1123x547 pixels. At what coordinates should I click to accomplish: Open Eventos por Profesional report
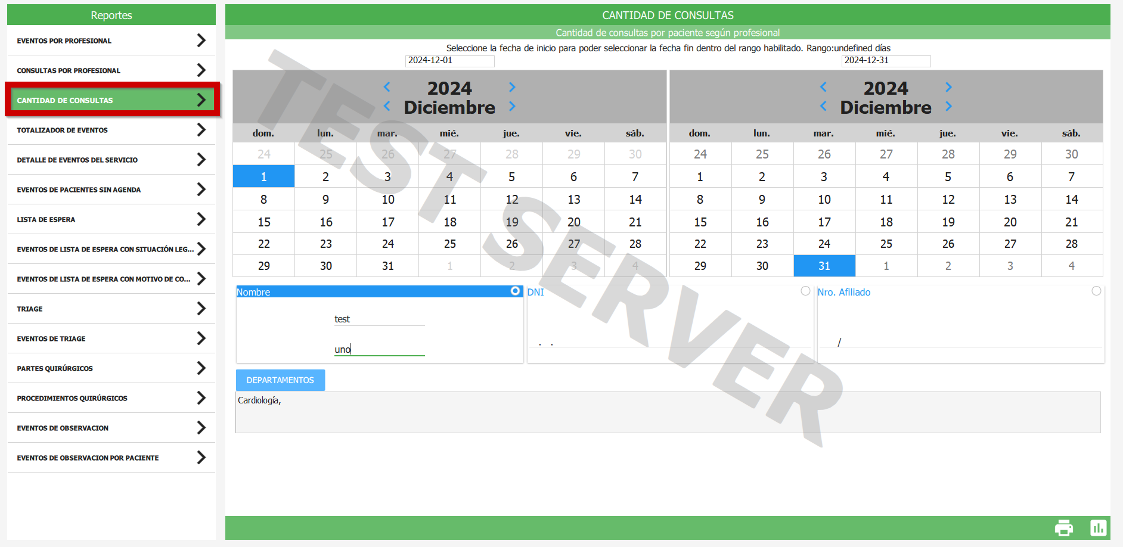pos(111,41)
